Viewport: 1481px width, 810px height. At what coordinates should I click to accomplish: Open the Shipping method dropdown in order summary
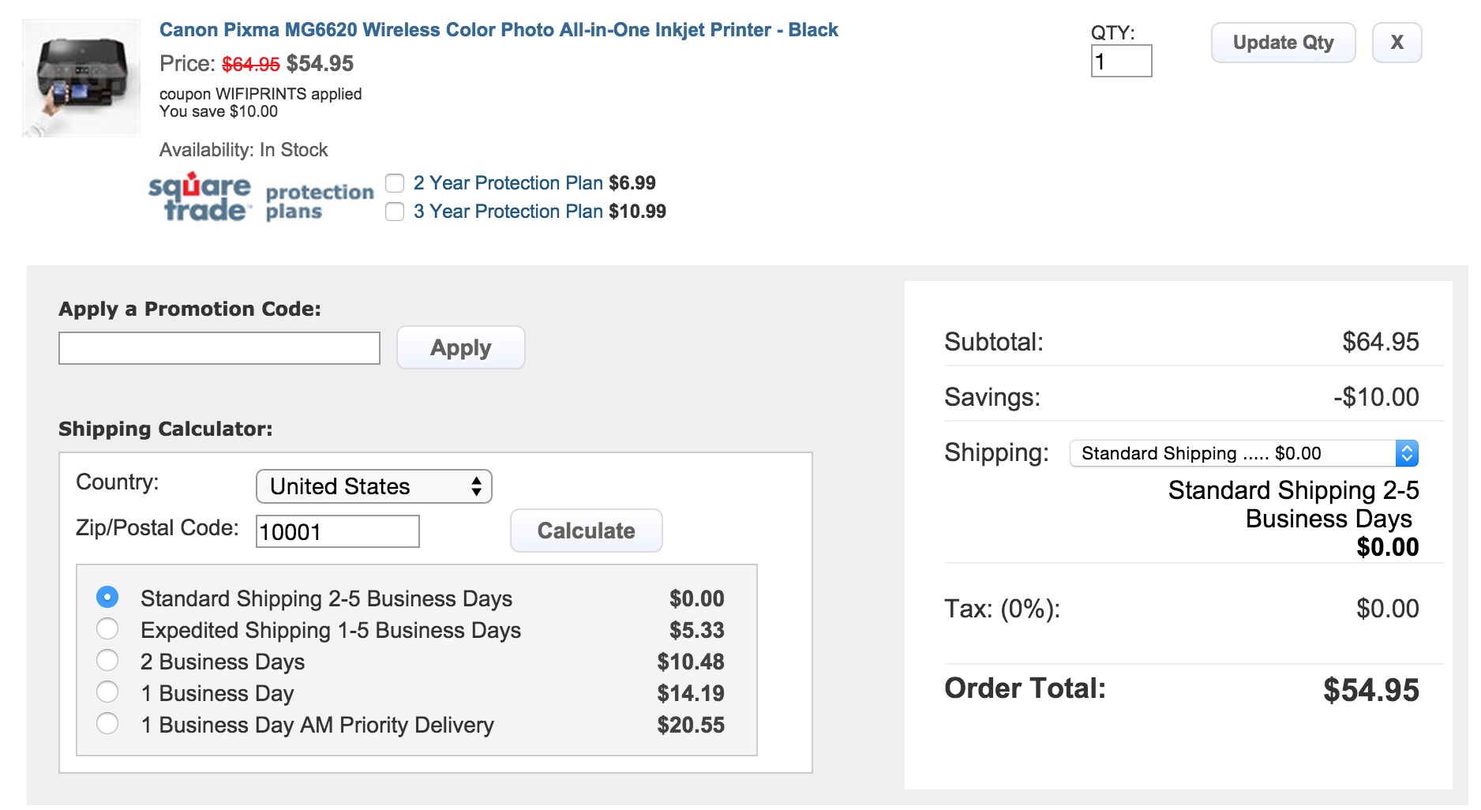1244,453
